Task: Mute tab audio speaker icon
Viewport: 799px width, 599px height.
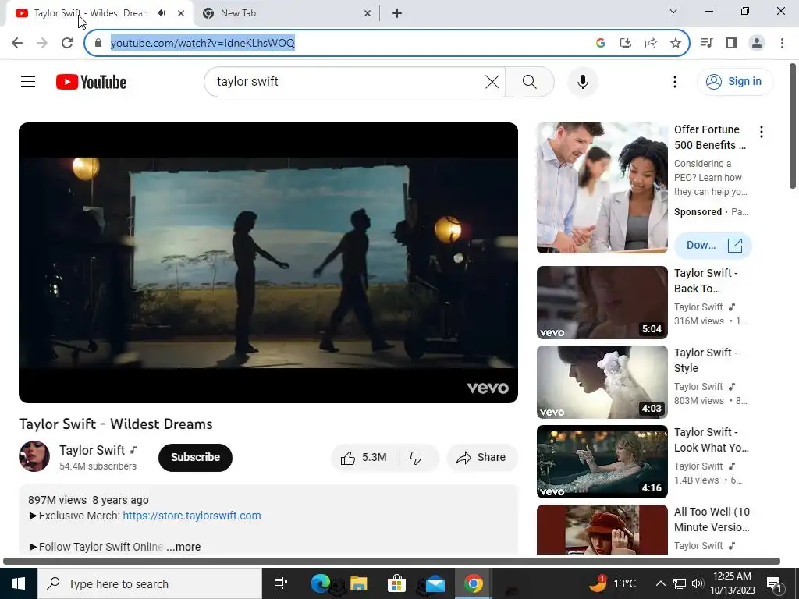Action: [162, 13]
